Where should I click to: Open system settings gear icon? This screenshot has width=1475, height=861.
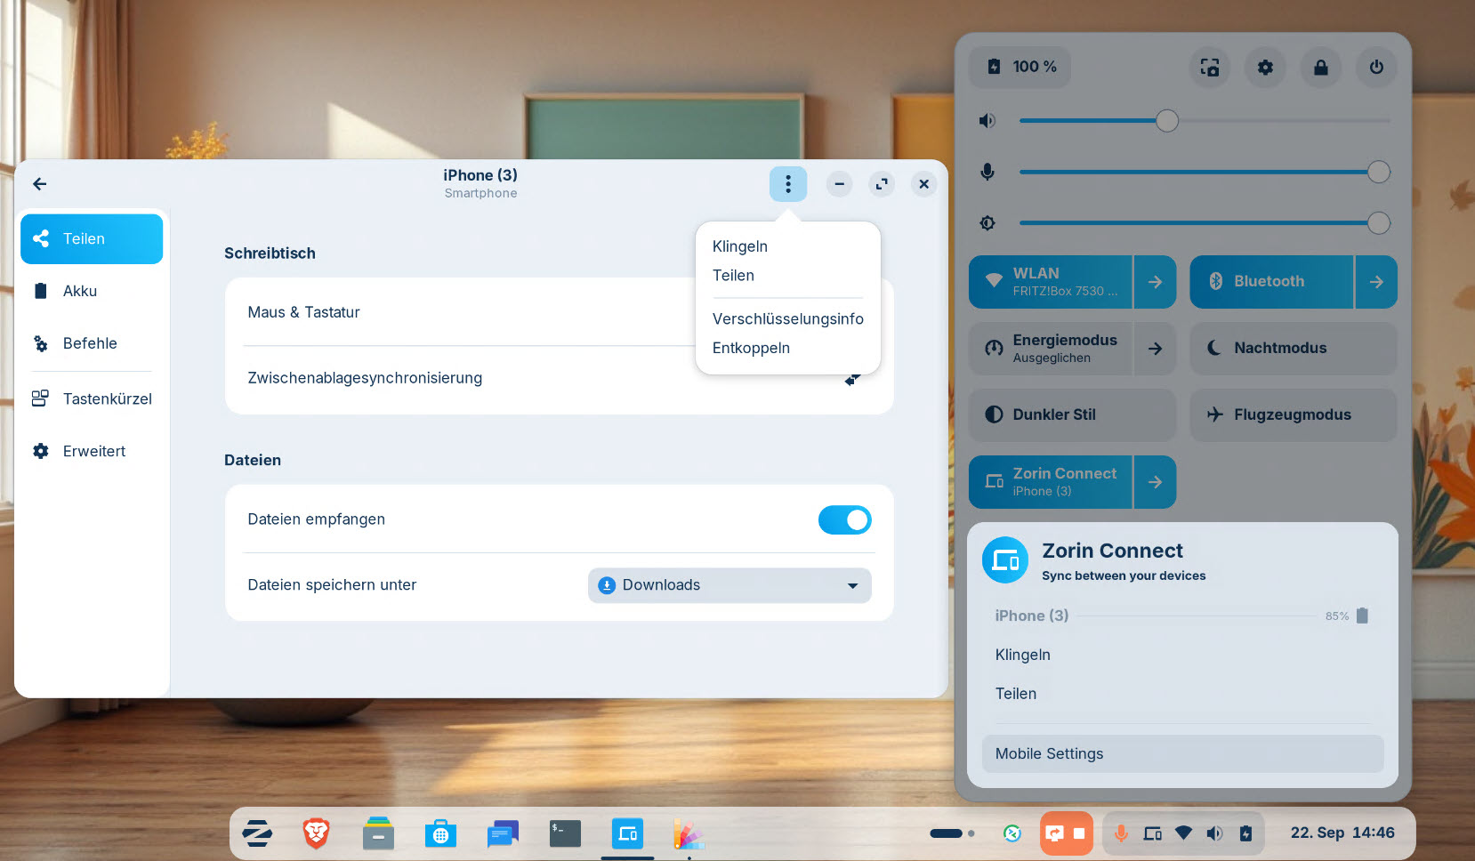pos(1264,67)
